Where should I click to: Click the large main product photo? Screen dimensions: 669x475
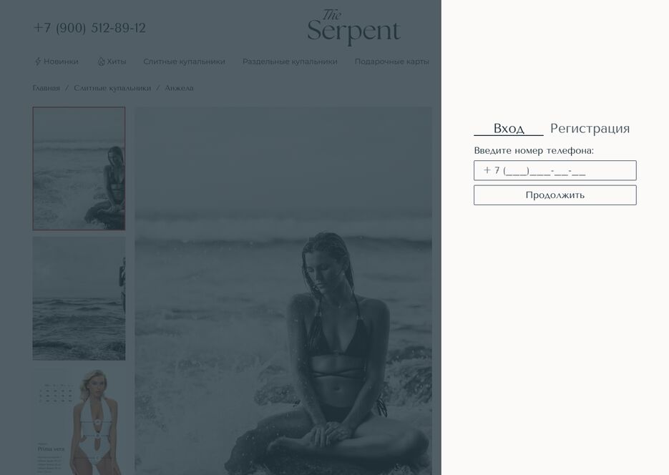click(283, 291)
